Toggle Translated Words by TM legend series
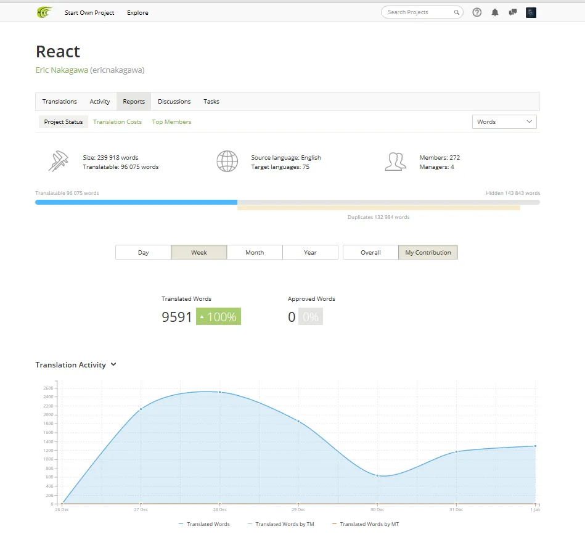The height and width of the screenshot is (537, 585). [281, 524]
